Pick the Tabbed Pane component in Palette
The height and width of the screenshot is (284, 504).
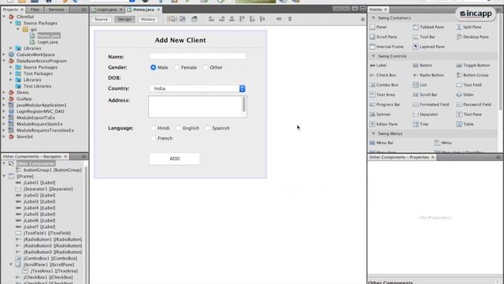point(428,27)
